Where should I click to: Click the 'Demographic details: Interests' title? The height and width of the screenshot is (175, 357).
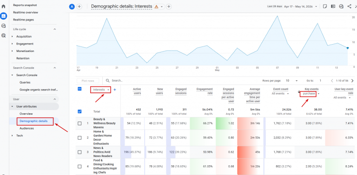click(x=122, y=6)
